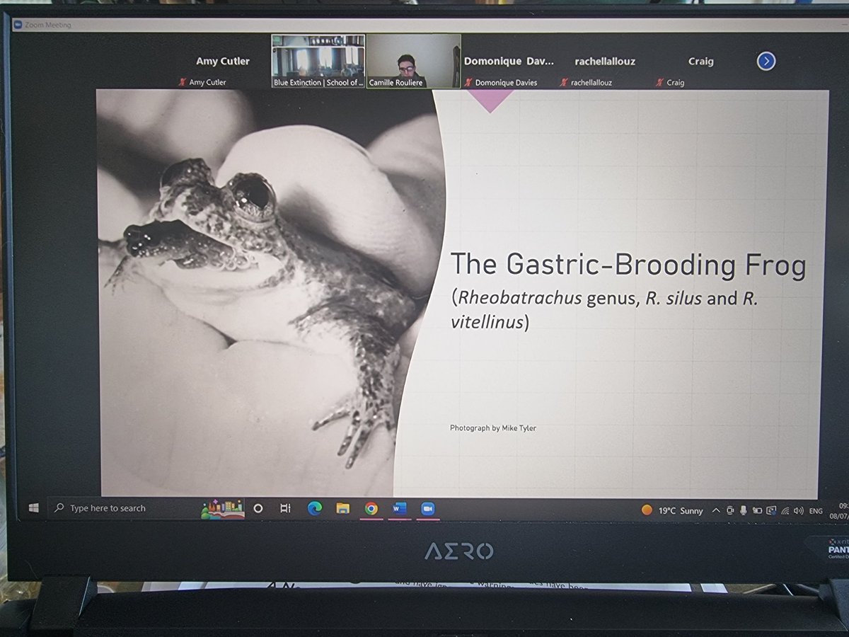The image size is (849, 637).
Task: Click 'Photograph by Mike Tyler' caption
Action: (493, 428)
